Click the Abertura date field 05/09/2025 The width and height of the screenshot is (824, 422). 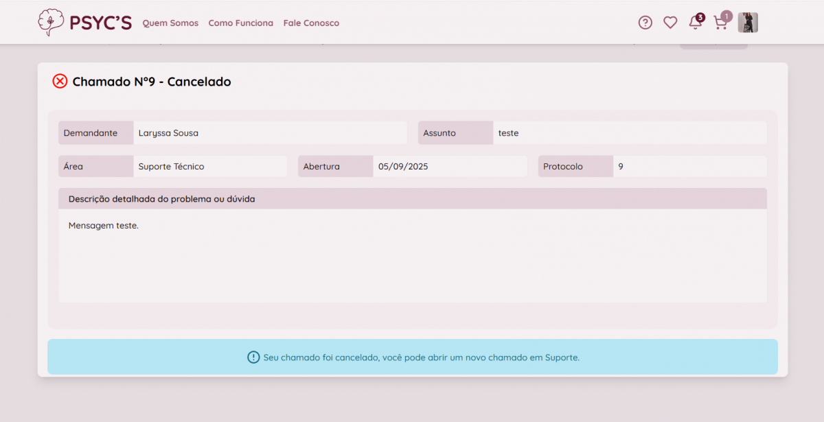click(x=449, y=167)
